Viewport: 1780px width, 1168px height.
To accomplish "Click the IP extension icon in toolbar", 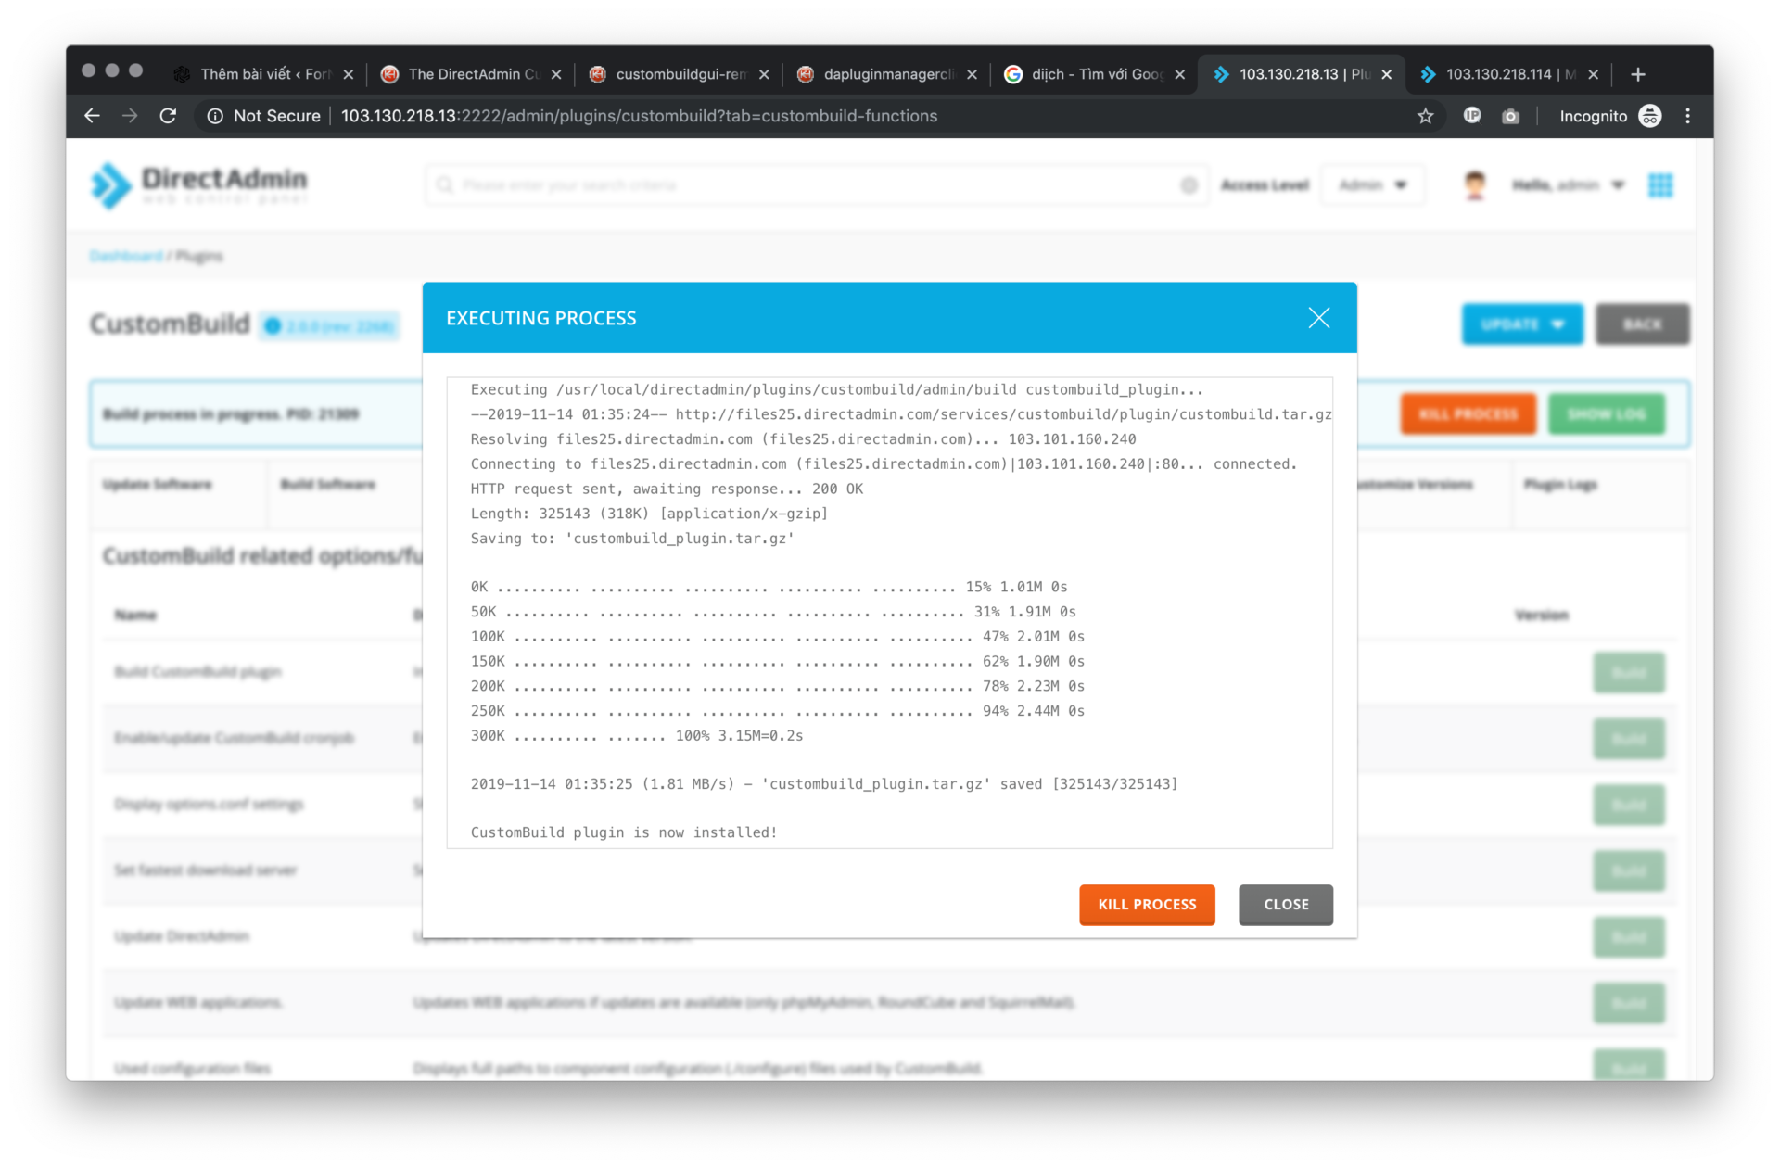I will coord(1472,116).
